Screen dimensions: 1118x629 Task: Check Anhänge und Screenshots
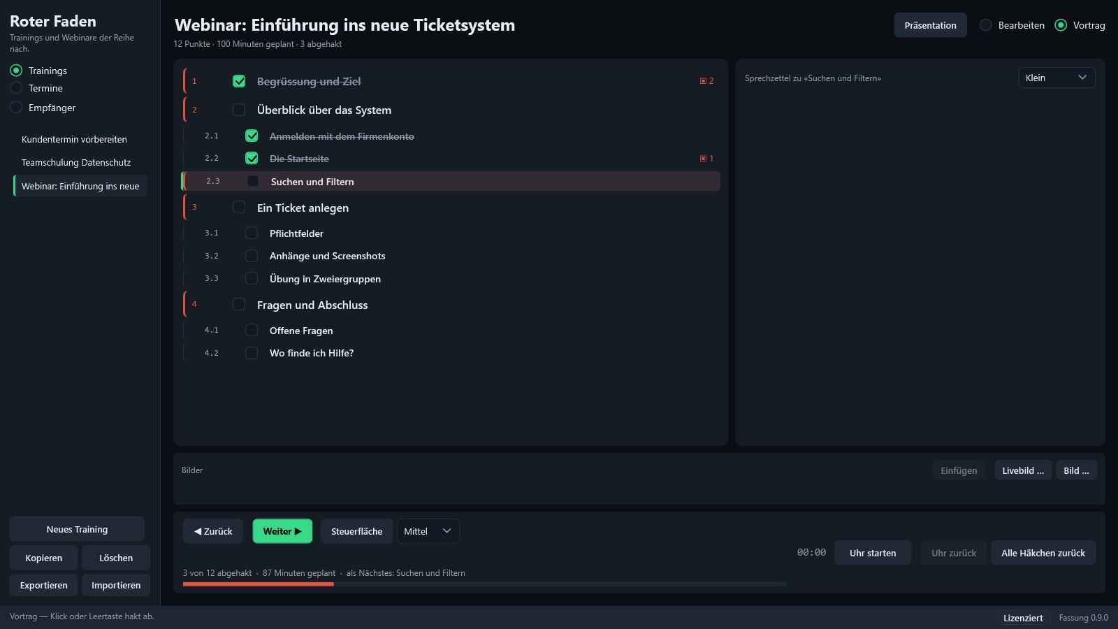coord(252,256)
